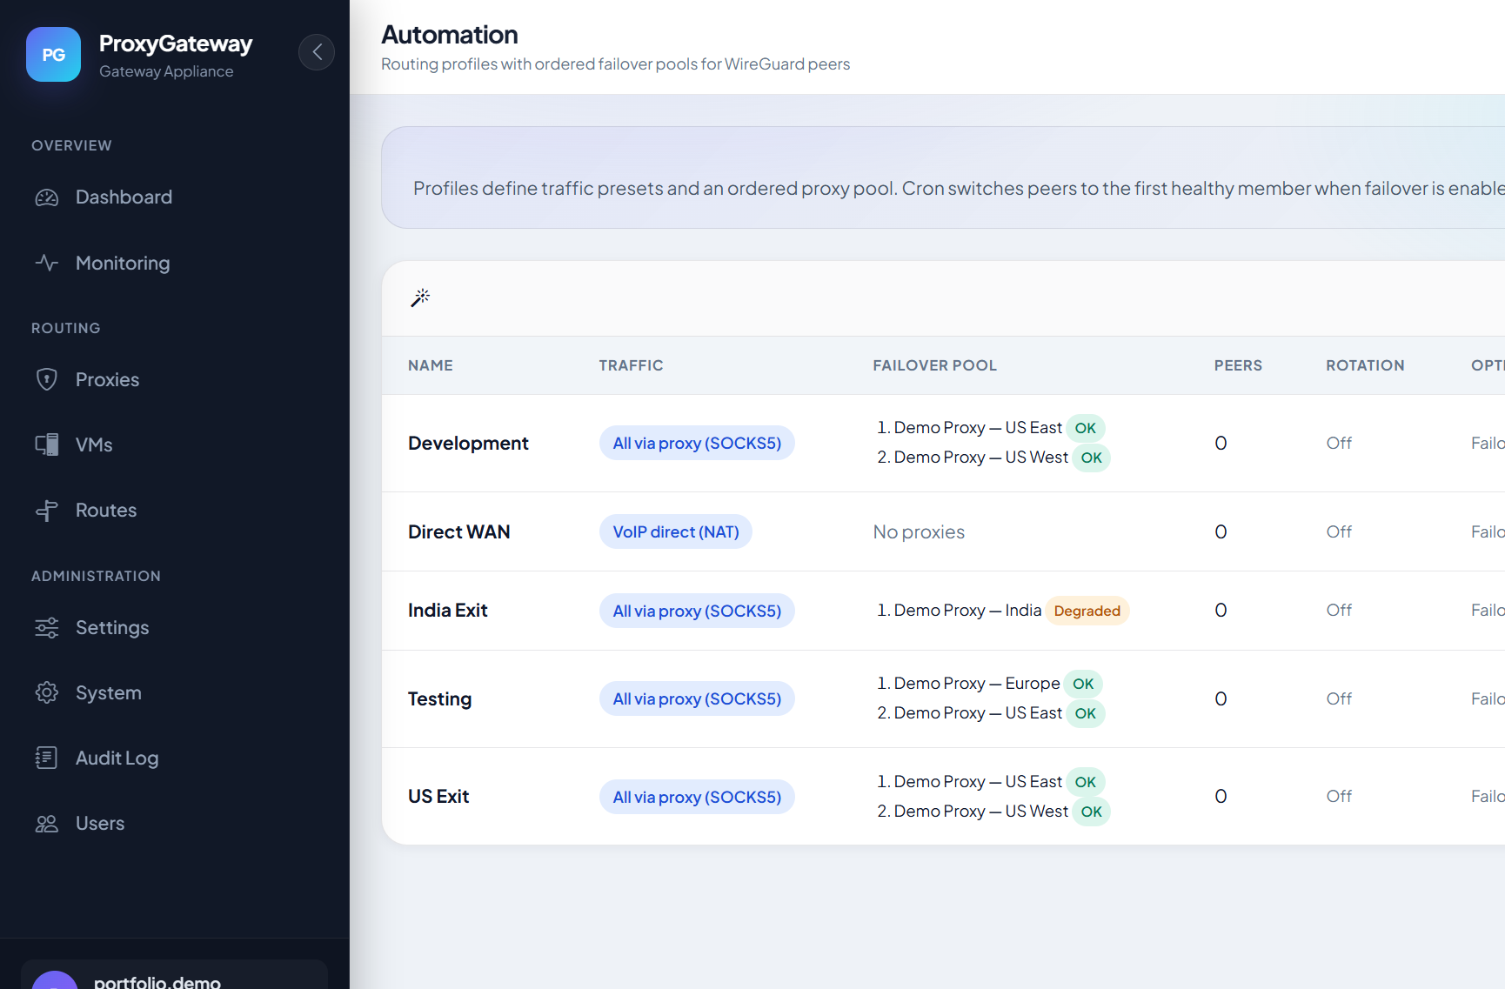The width and height of the screenshot is (1505, 989).
Task: Click the PG ProxyGateway logo icon
Action: [x=53, y=55]
